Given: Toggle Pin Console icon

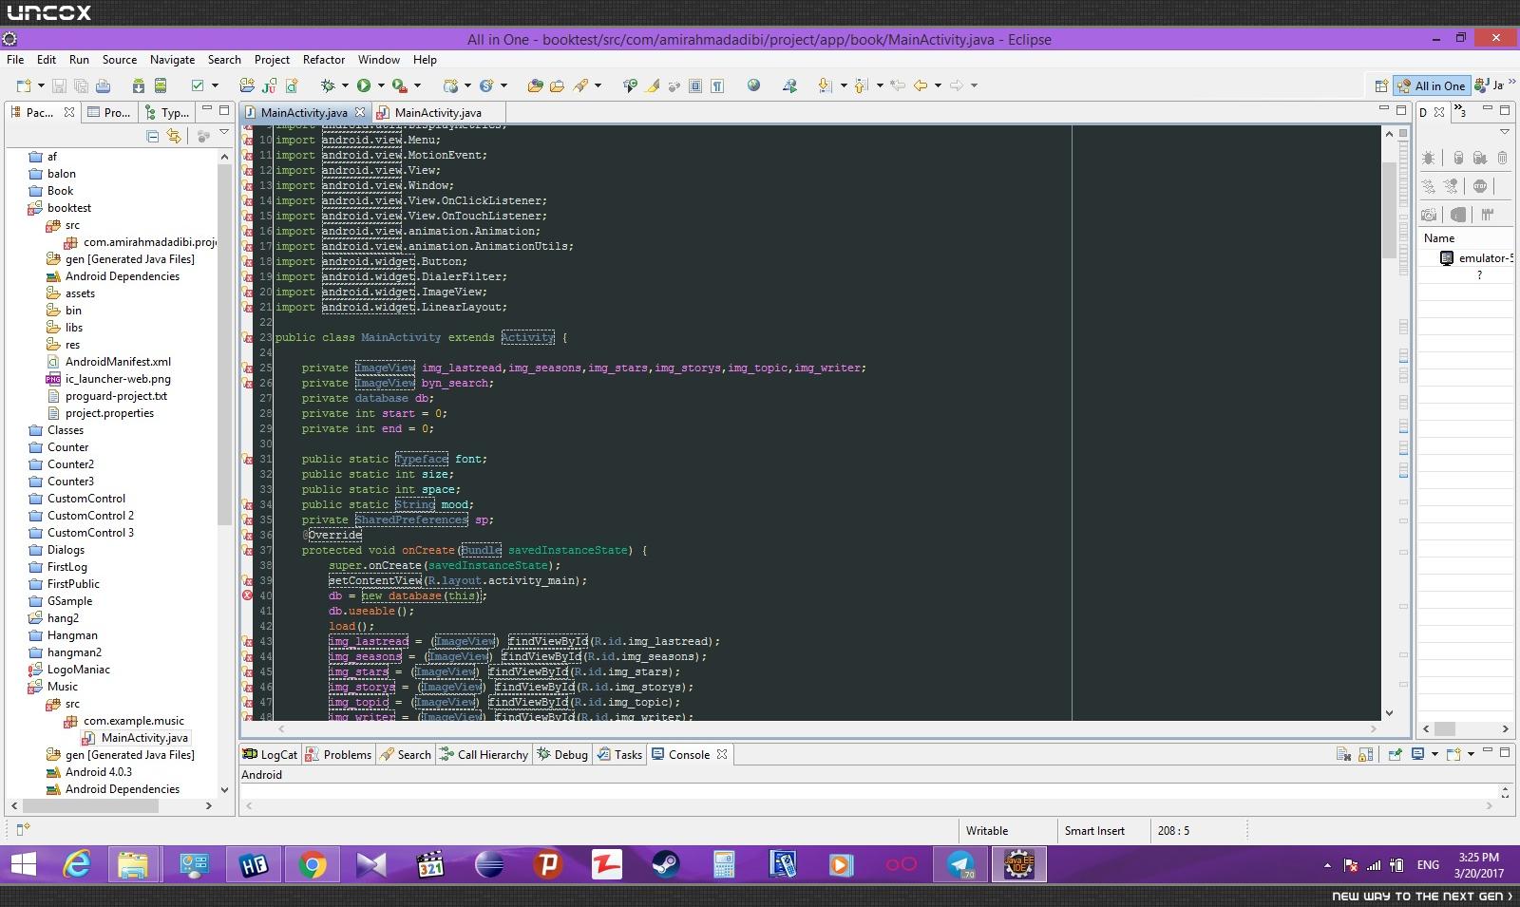Looking at the screenshot, I should (x=1395, y=754).
